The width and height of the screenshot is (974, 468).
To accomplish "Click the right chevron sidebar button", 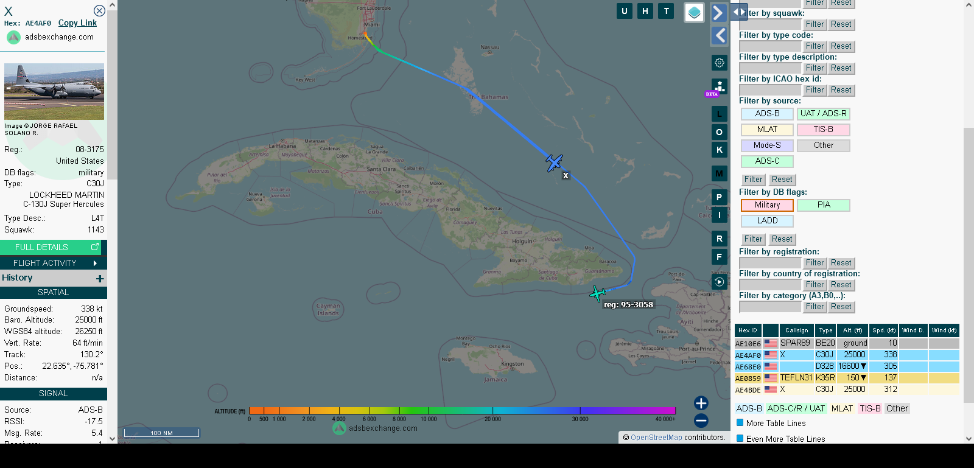I will pyautogui.click(x=719, y=13).
